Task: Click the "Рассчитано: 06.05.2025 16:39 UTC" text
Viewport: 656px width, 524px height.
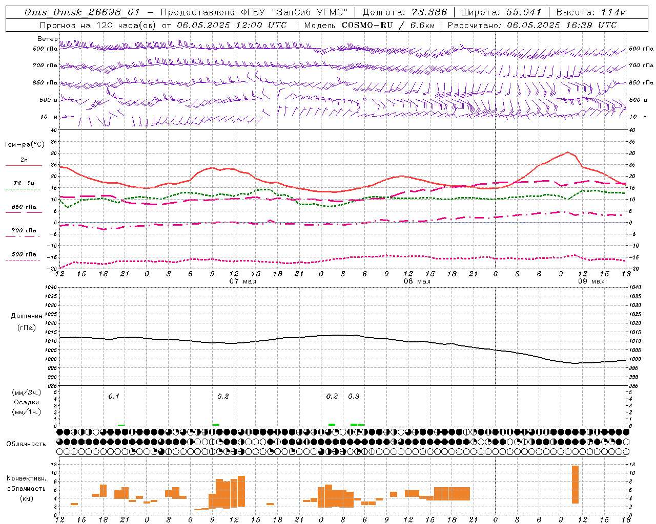Action: pos(532,25)
